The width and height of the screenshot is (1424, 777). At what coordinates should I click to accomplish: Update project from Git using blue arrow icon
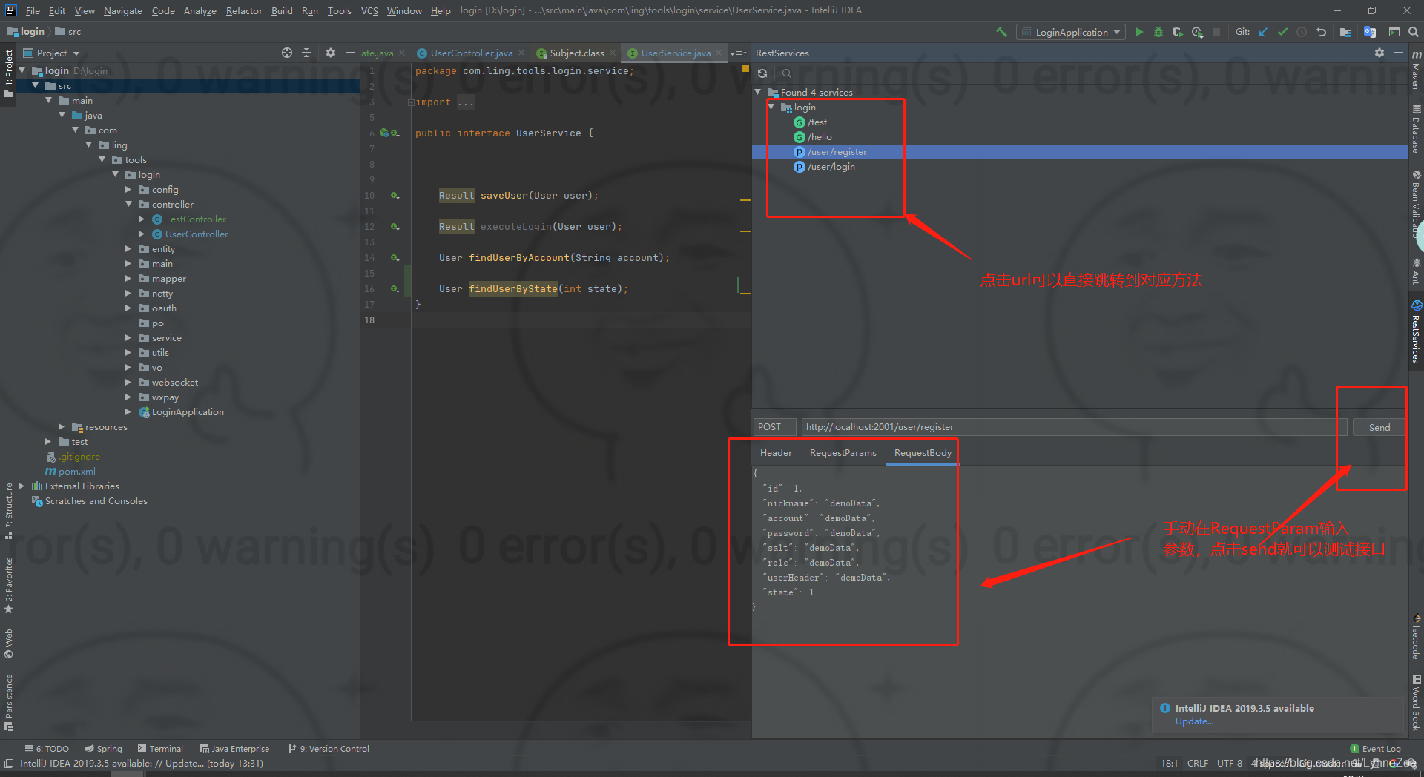point(1263,32)
